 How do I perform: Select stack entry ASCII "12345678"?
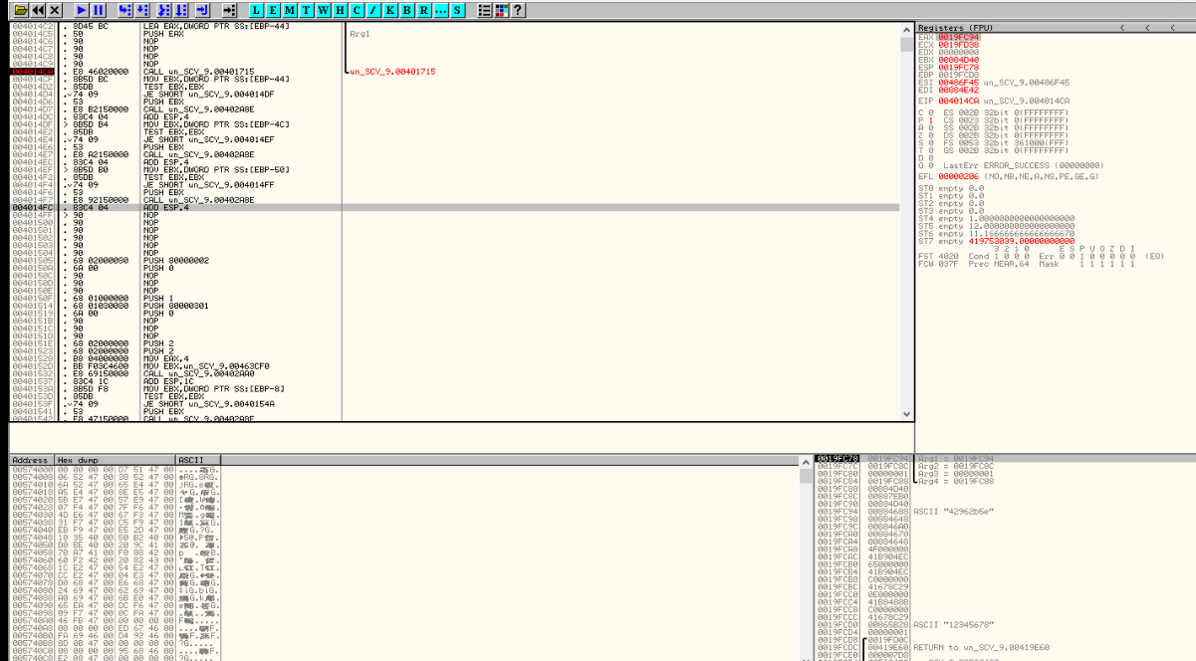953,624
